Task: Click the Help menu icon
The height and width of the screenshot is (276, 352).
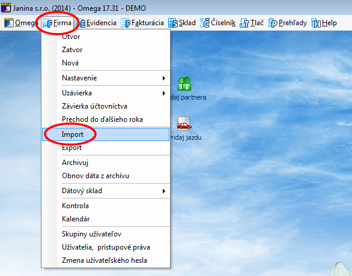Action: [x=316, y=23]
